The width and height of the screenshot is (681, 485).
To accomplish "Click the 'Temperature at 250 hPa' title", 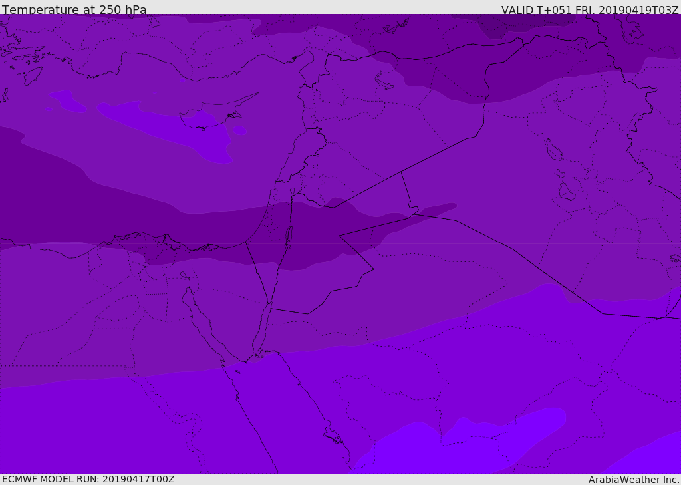I will pyautogui.click(x=74, y=9).
